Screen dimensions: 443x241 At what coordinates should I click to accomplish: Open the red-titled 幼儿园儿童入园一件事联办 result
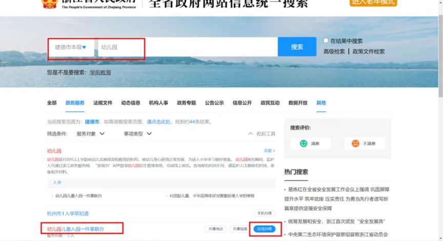75,229
